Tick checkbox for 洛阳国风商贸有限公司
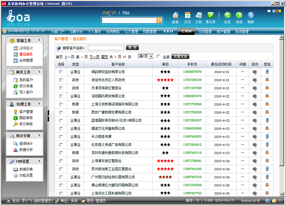Image resolution: width=286 pixels, height=206 pixels. tap(61, 96)
